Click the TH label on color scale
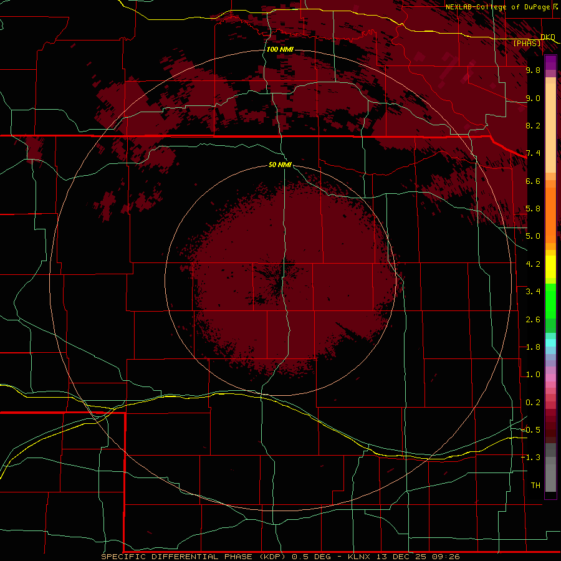The image size is (561, 561). point(535,486)
